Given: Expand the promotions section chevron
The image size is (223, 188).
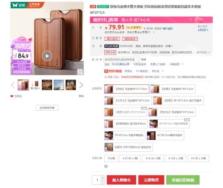Looking at the screenshot, I should pos(209,52).
